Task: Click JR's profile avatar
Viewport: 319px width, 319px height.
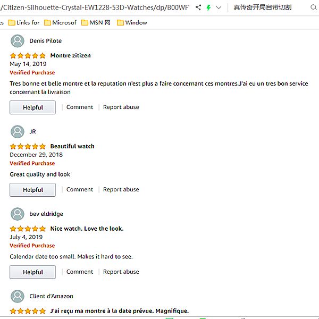Action: pos(18,131)
